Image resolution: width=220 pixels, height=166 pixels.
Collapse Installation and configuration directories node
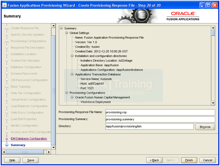click(x=72, y=56)
